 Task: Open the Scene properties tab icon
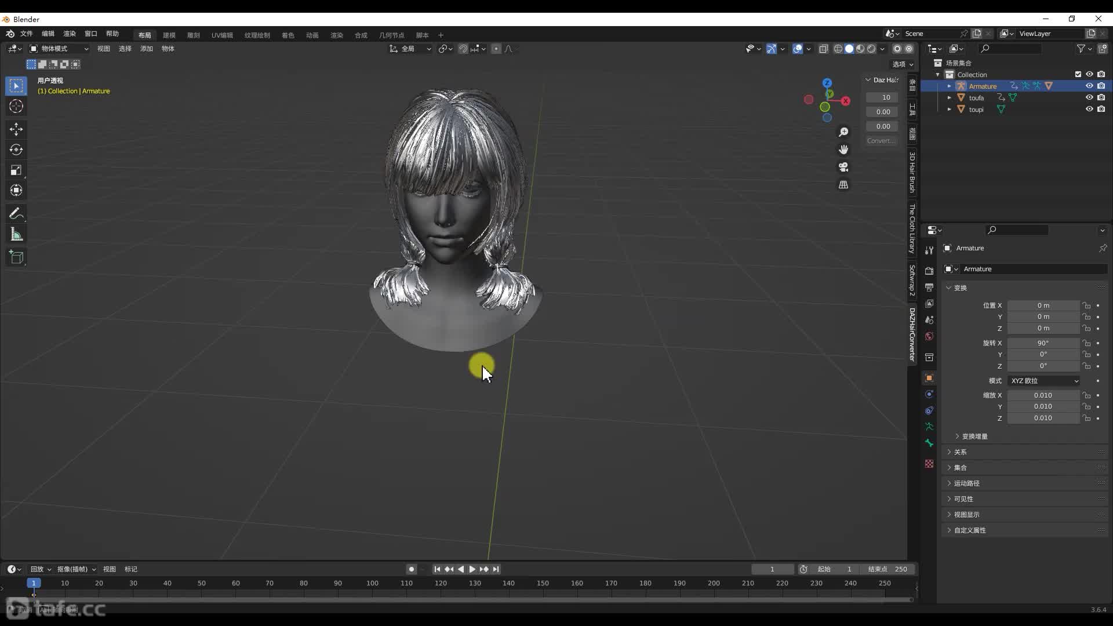point(929,320)
